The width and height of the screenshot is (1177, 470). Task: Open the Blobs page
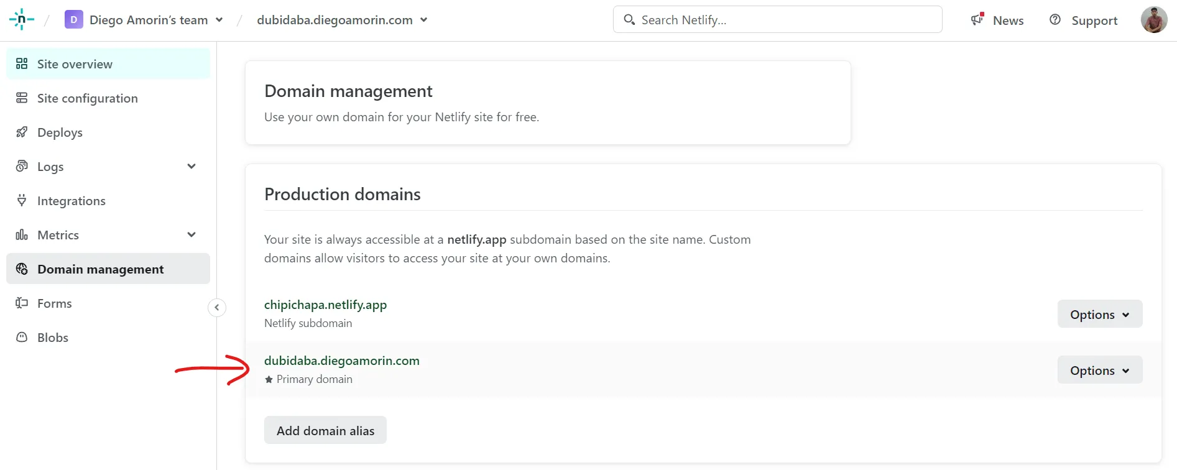108,338
